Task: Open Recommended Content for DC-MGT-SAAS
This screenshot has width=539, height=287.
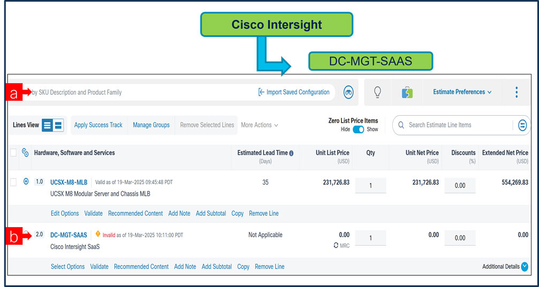Action: point(141,267)
